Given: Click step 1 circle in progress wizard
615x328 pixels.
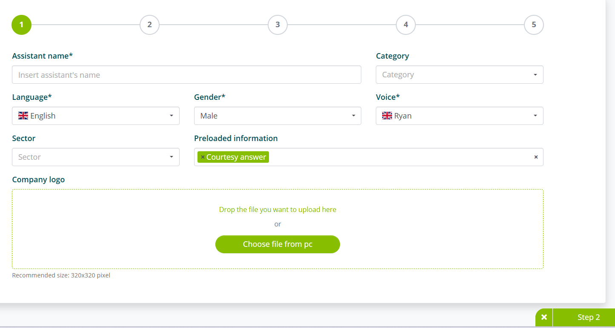Looking at the screenshot, I should click(x=21, y=25).
